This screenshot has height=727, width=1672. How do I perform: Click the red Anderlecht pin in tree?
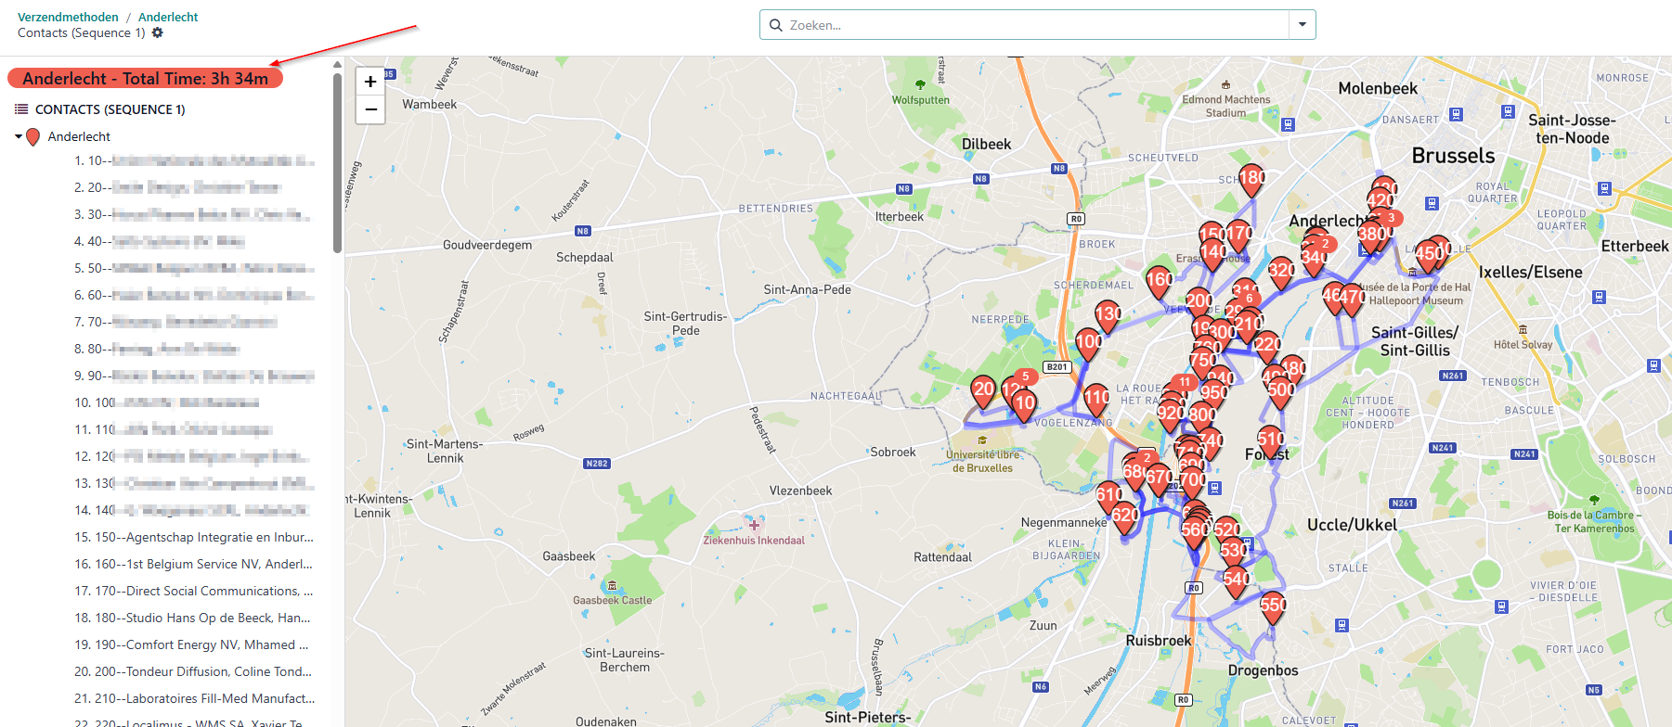tap(33, 137)
